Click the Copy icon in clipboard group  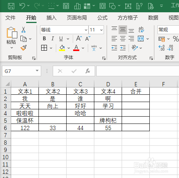click(x=23, y=39)
